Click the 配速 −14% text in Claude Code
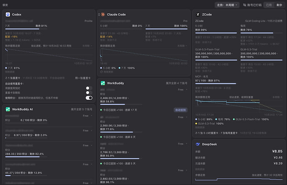The width and height of the screenshot is (287, 185). click(x=106, y=37)
